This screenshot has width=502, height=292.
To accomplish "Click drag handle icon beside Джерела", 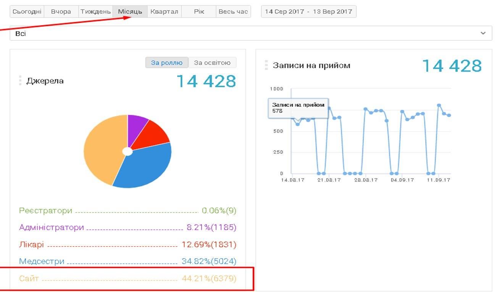I will [20, 80].
